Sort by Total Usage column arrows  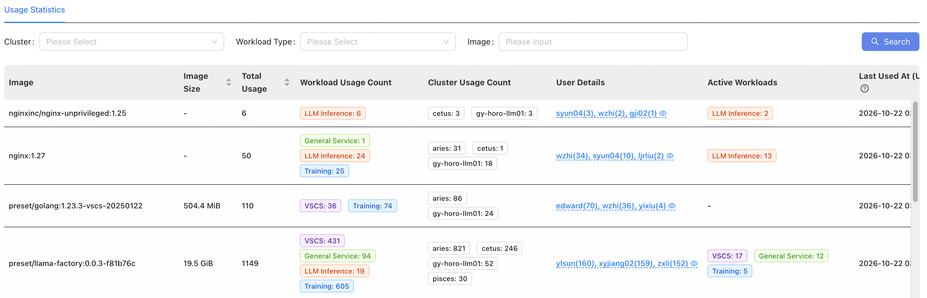point(287,82)
